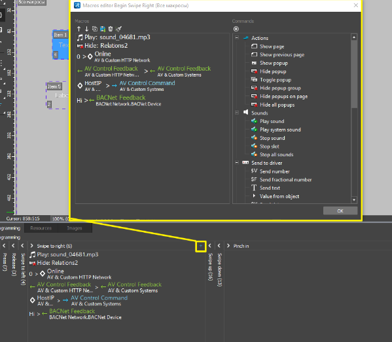Select the Send fractional number command
Viewport: 392px width, 342px height.
pyautogui.click(x=286, y=180)
